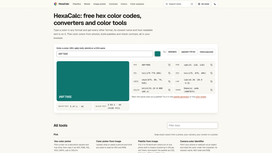Open the Color analysis nav item
The image size is (272, 153).
click(137, 4)
